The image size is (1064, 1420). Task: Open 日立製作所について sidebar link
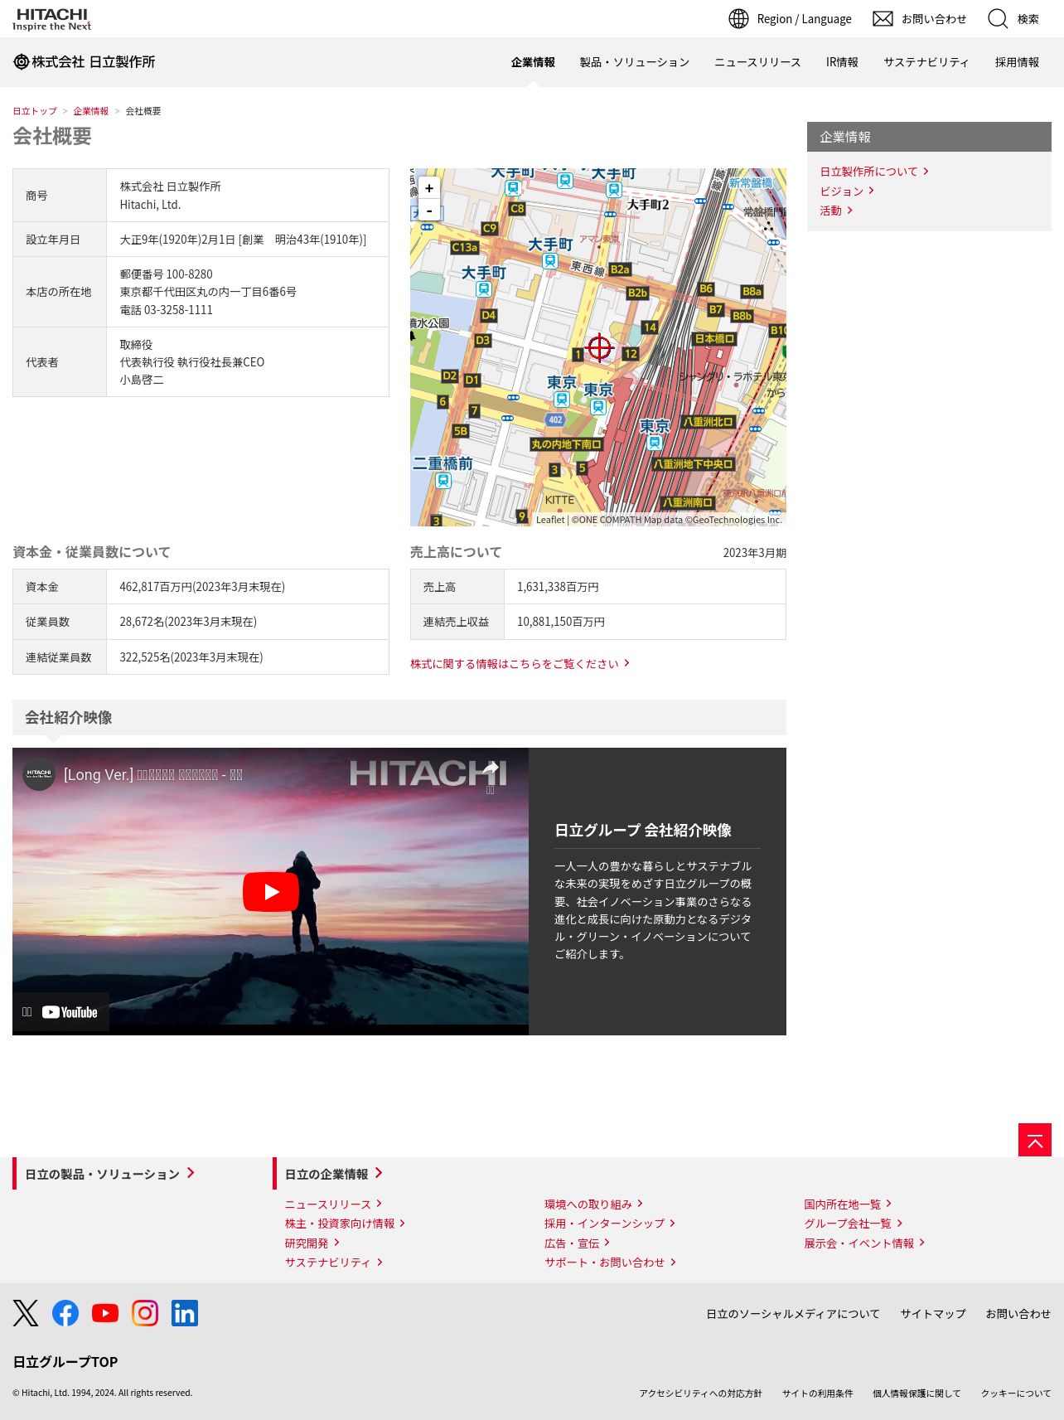click(x=874, y=172)
